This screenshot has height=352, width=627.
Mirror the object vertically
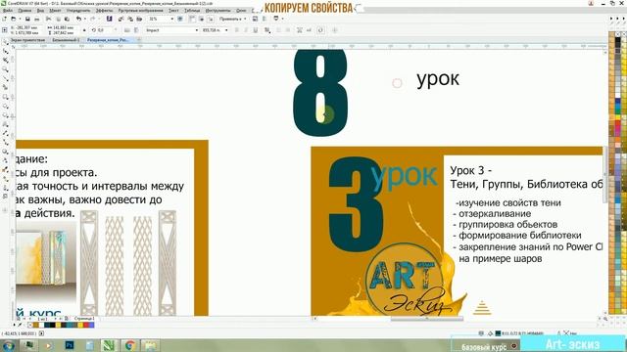click(136, 30)
